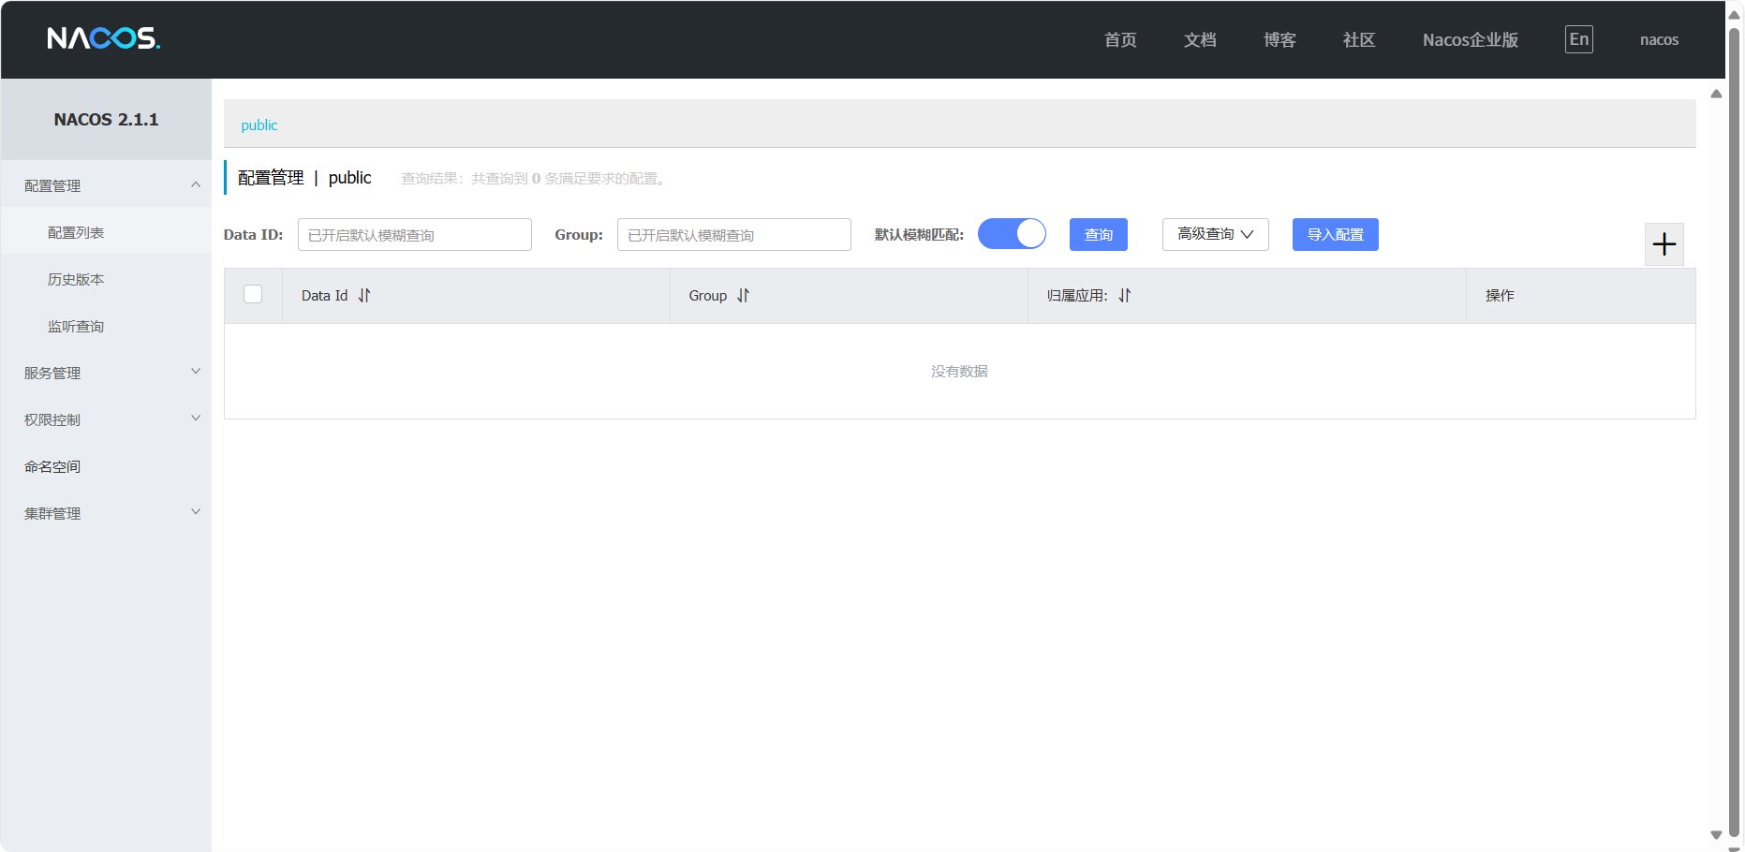Click the 没有数据 empty table message
Image resolution: width=1745 pixels, height=852 pixels.
point(959,372)
